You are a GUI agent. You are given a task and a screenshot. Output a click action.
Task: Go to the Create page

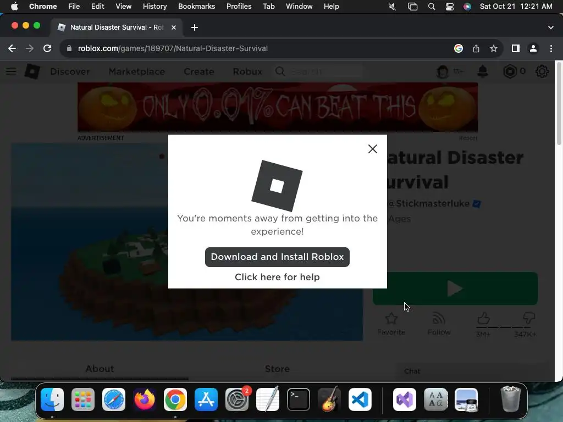[x=199, y=71]
